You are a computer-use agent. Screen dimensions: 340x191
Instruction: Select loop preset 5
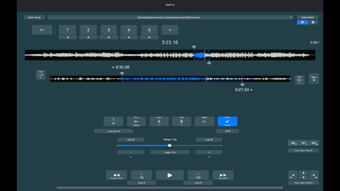coord(149,30)
